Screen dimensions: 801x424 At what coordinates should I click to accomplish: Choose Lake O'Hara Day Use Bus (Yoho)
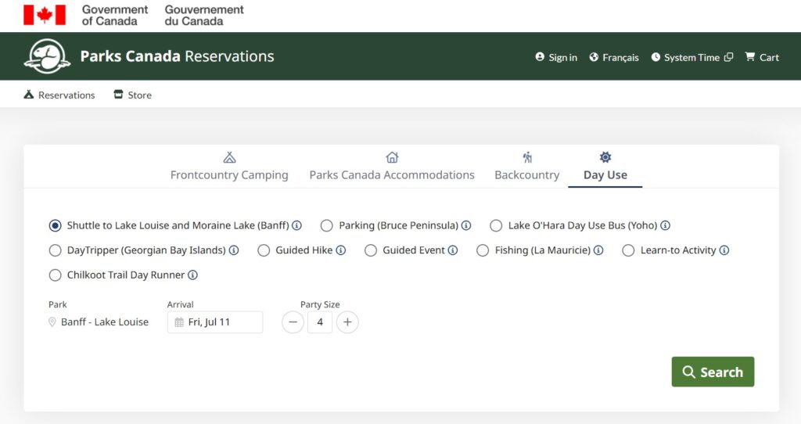(495, 225)
